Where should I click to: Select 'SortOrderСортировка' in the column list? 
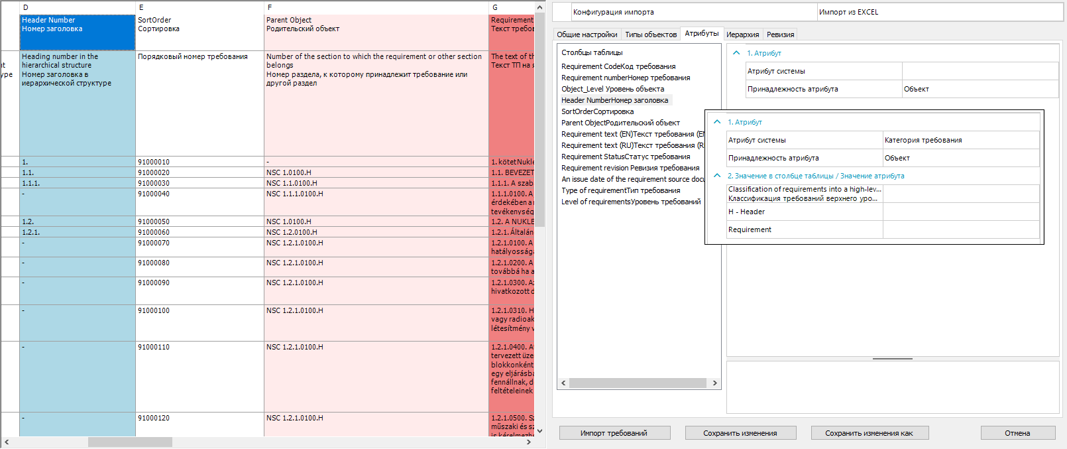tap(597, 111)
